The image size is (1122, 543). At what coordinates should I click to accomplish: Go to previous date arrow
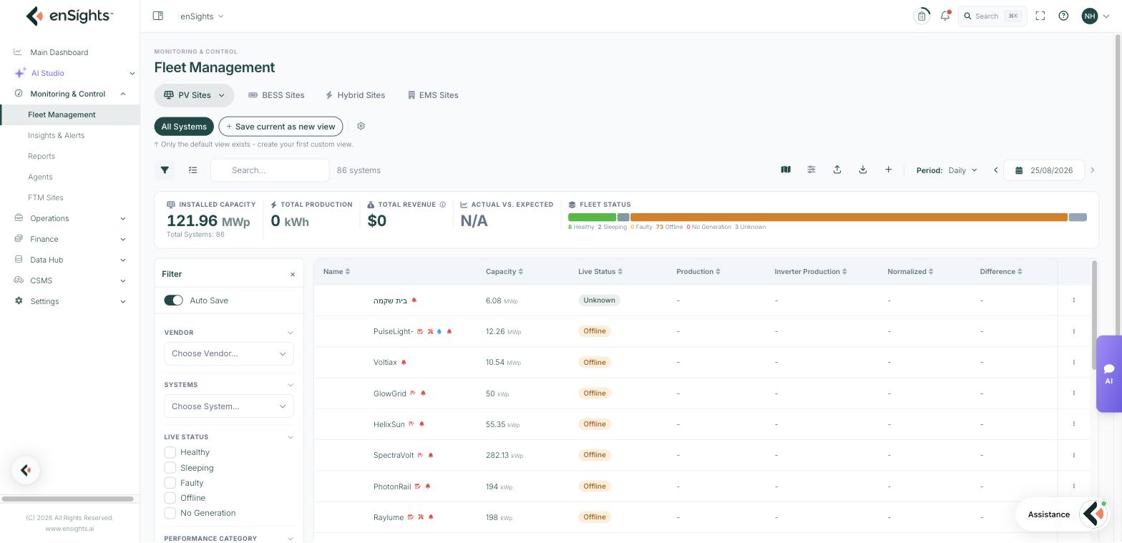[x=996, y=170]
